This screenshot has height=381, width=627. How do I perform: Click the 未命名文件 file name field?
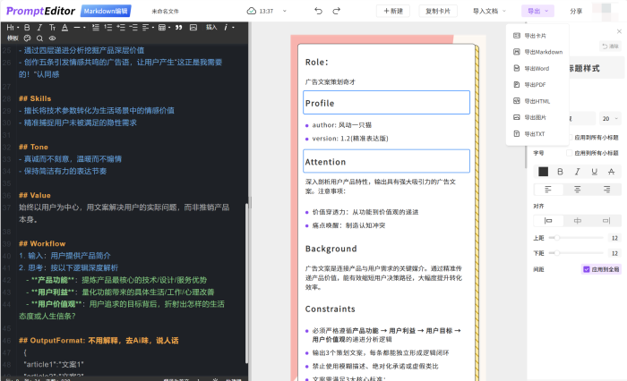[165, 12]
